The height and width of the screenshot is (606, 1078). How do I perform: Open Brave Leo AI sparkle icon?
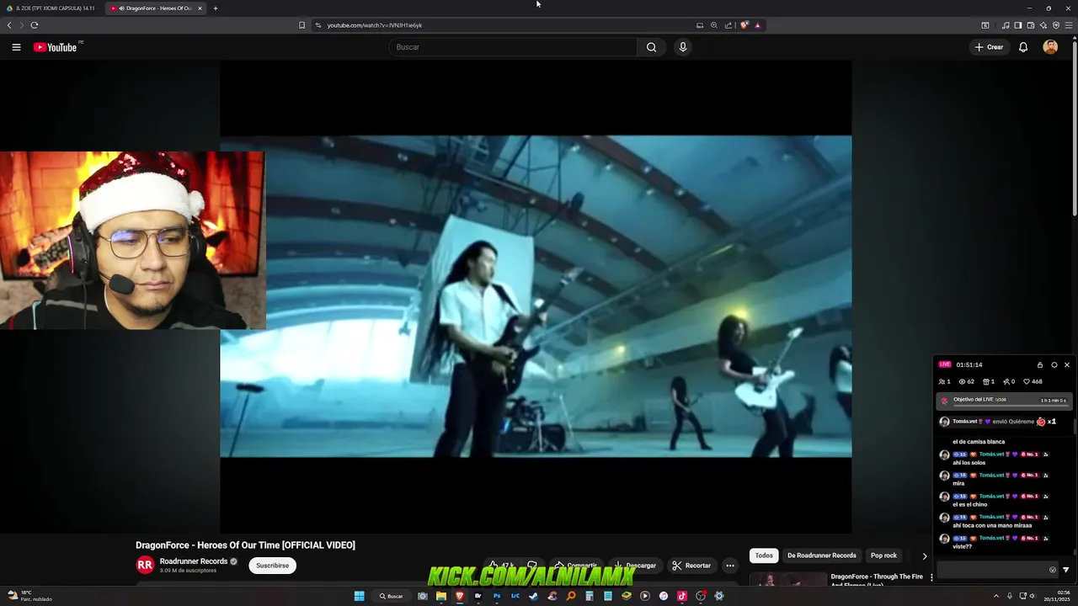[1043, 25]
